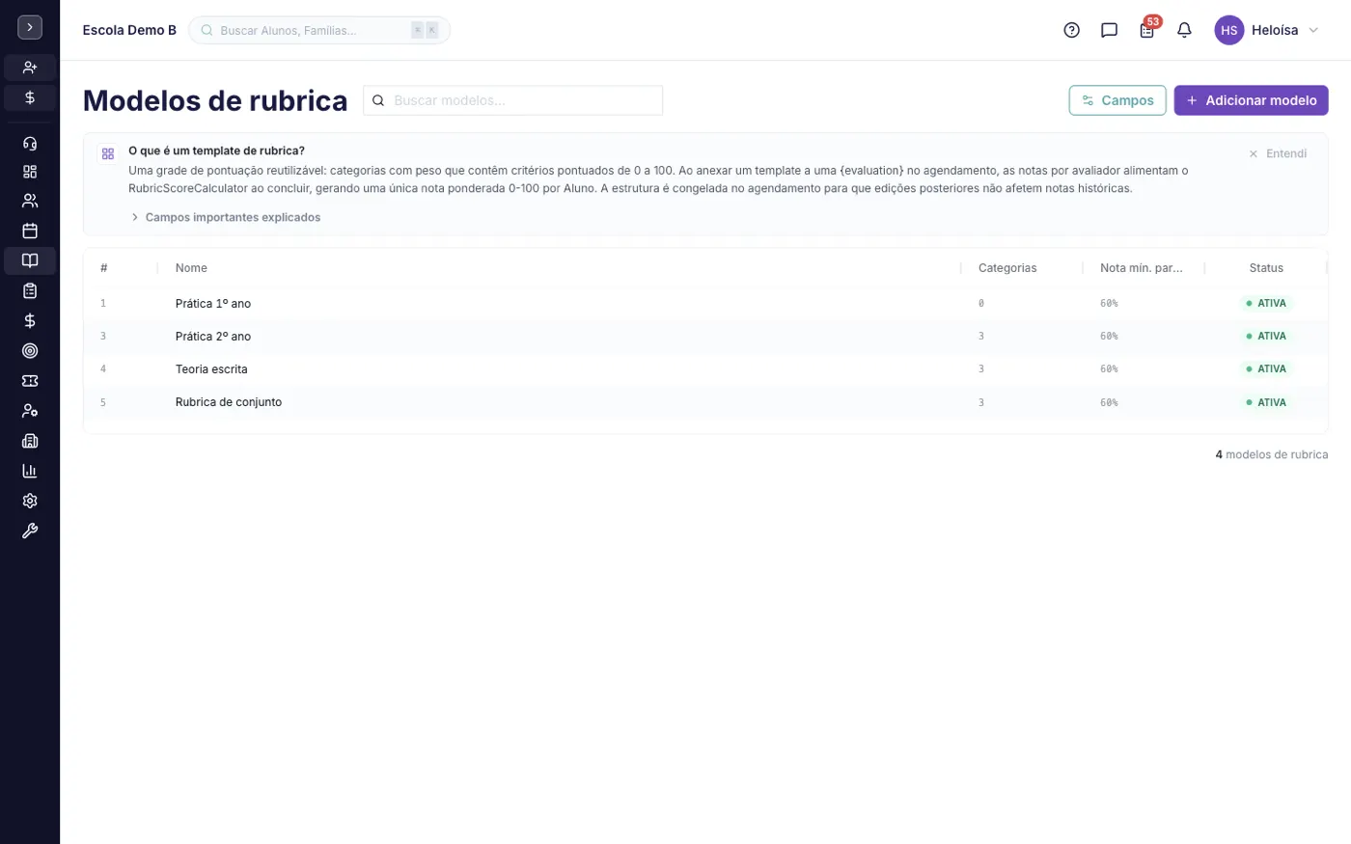Open the target icon in the sidebar
The image size is (1351, 844).
point(30,351)
